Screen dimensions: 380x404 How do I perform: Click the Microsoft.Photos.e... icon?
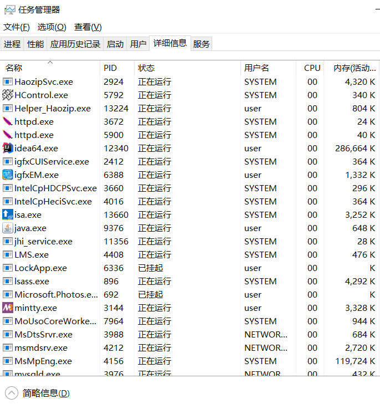[x=7, y=295]
